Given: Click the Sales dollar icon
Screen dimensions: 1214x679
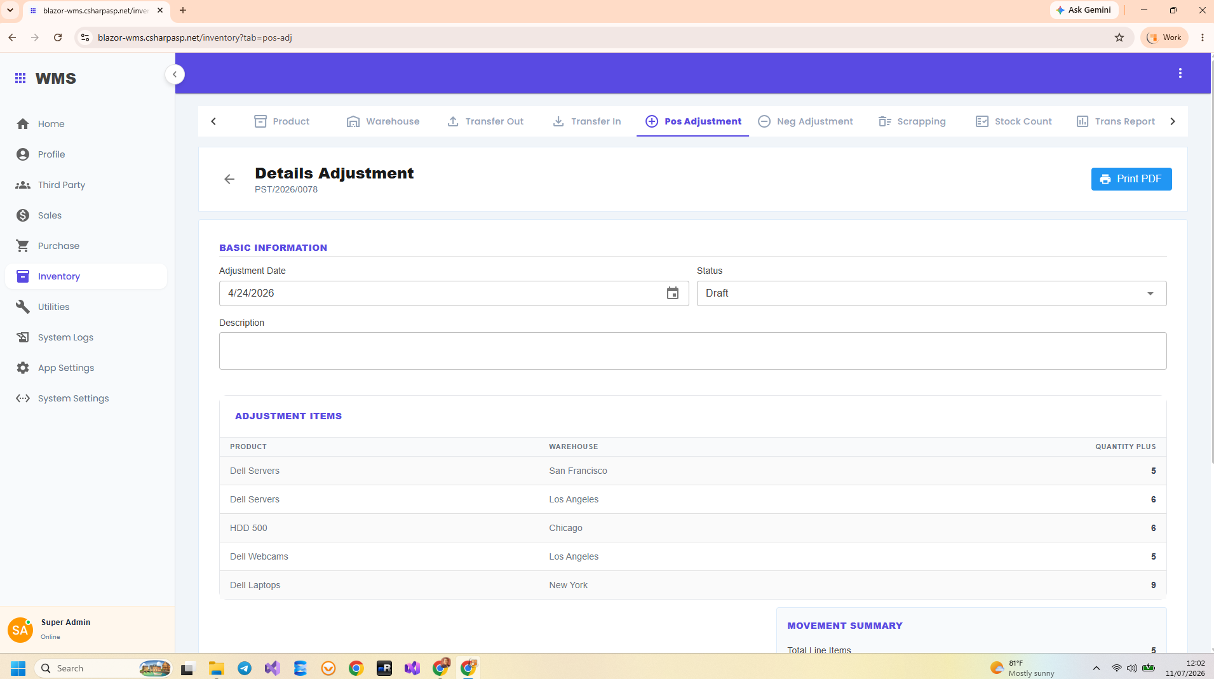Looking at the screenshot, I should 23,215.
